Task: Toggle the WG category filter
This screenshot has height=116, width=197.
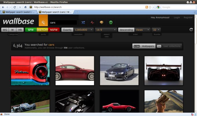Action: (5, 30)
